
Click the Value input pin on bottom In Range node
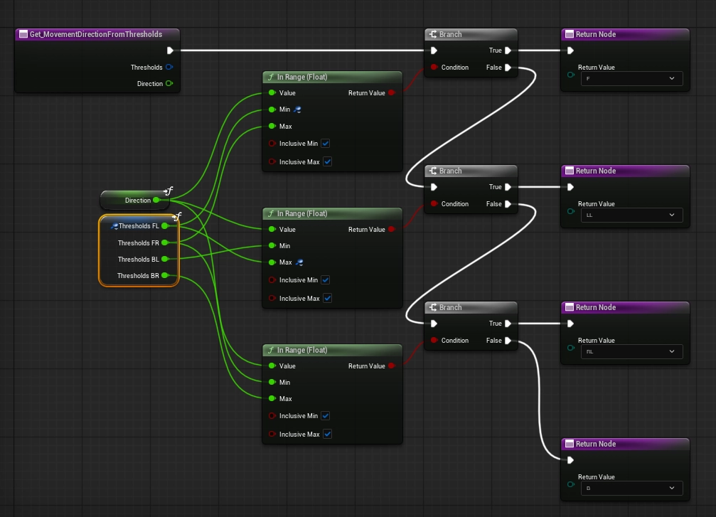coord(272,366)
